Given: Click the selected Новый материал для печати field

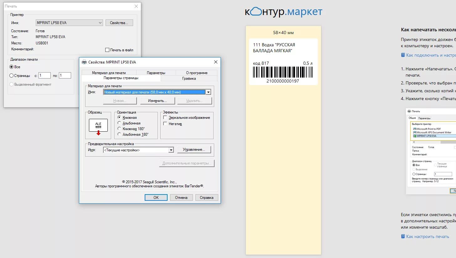Looking at the screenshot, I should [154, 92].
